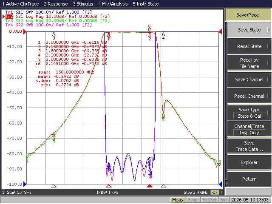Expand the Recall State submenu

(x=249, y=46)
